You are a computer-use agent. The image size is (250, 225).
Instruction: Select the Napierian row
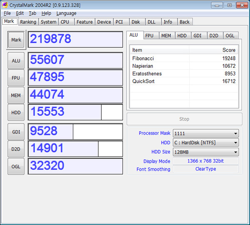tap(184, 66)
